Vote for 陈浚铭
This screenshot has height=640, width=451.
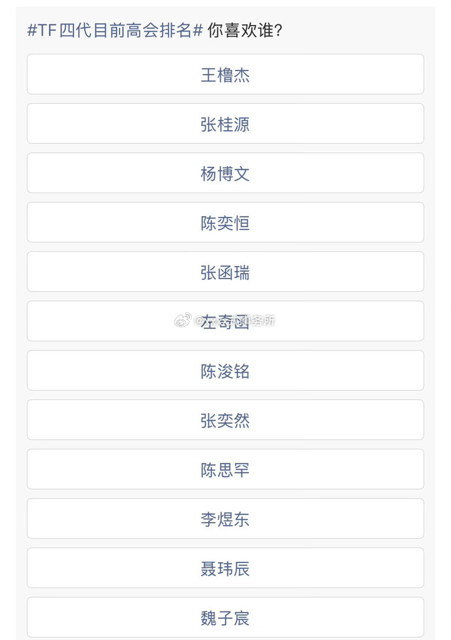click(x=225, y=370)
